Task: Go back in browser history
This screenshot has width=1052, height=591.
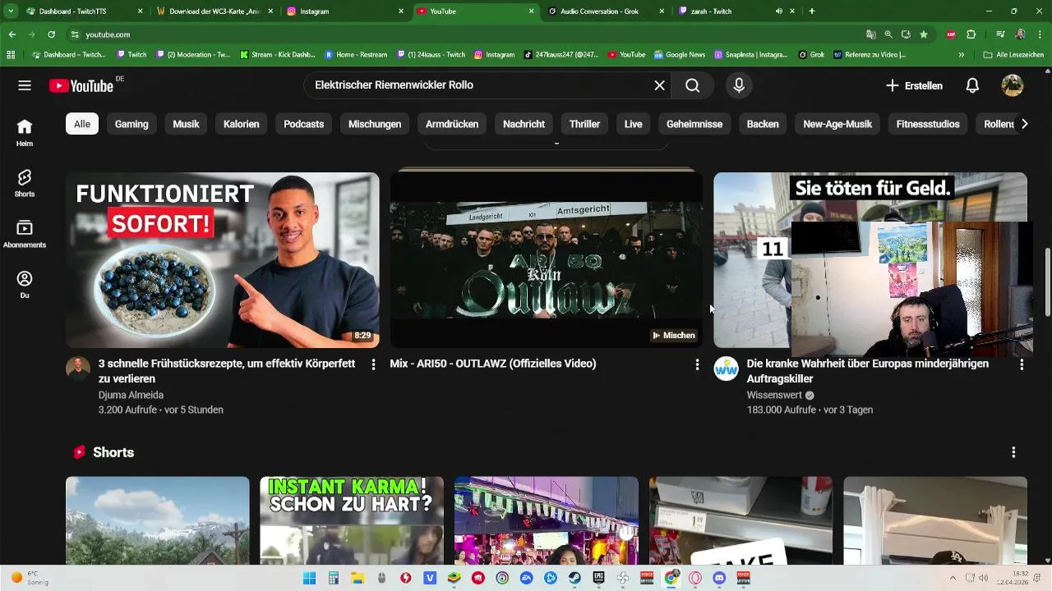Action: click(x=12, y=34)
